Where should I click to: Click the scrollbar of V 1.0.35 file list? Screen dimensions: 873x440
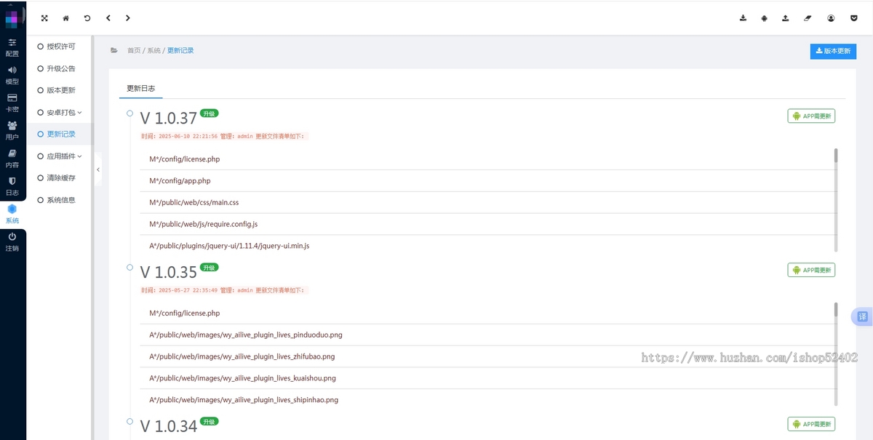point(836,354)
